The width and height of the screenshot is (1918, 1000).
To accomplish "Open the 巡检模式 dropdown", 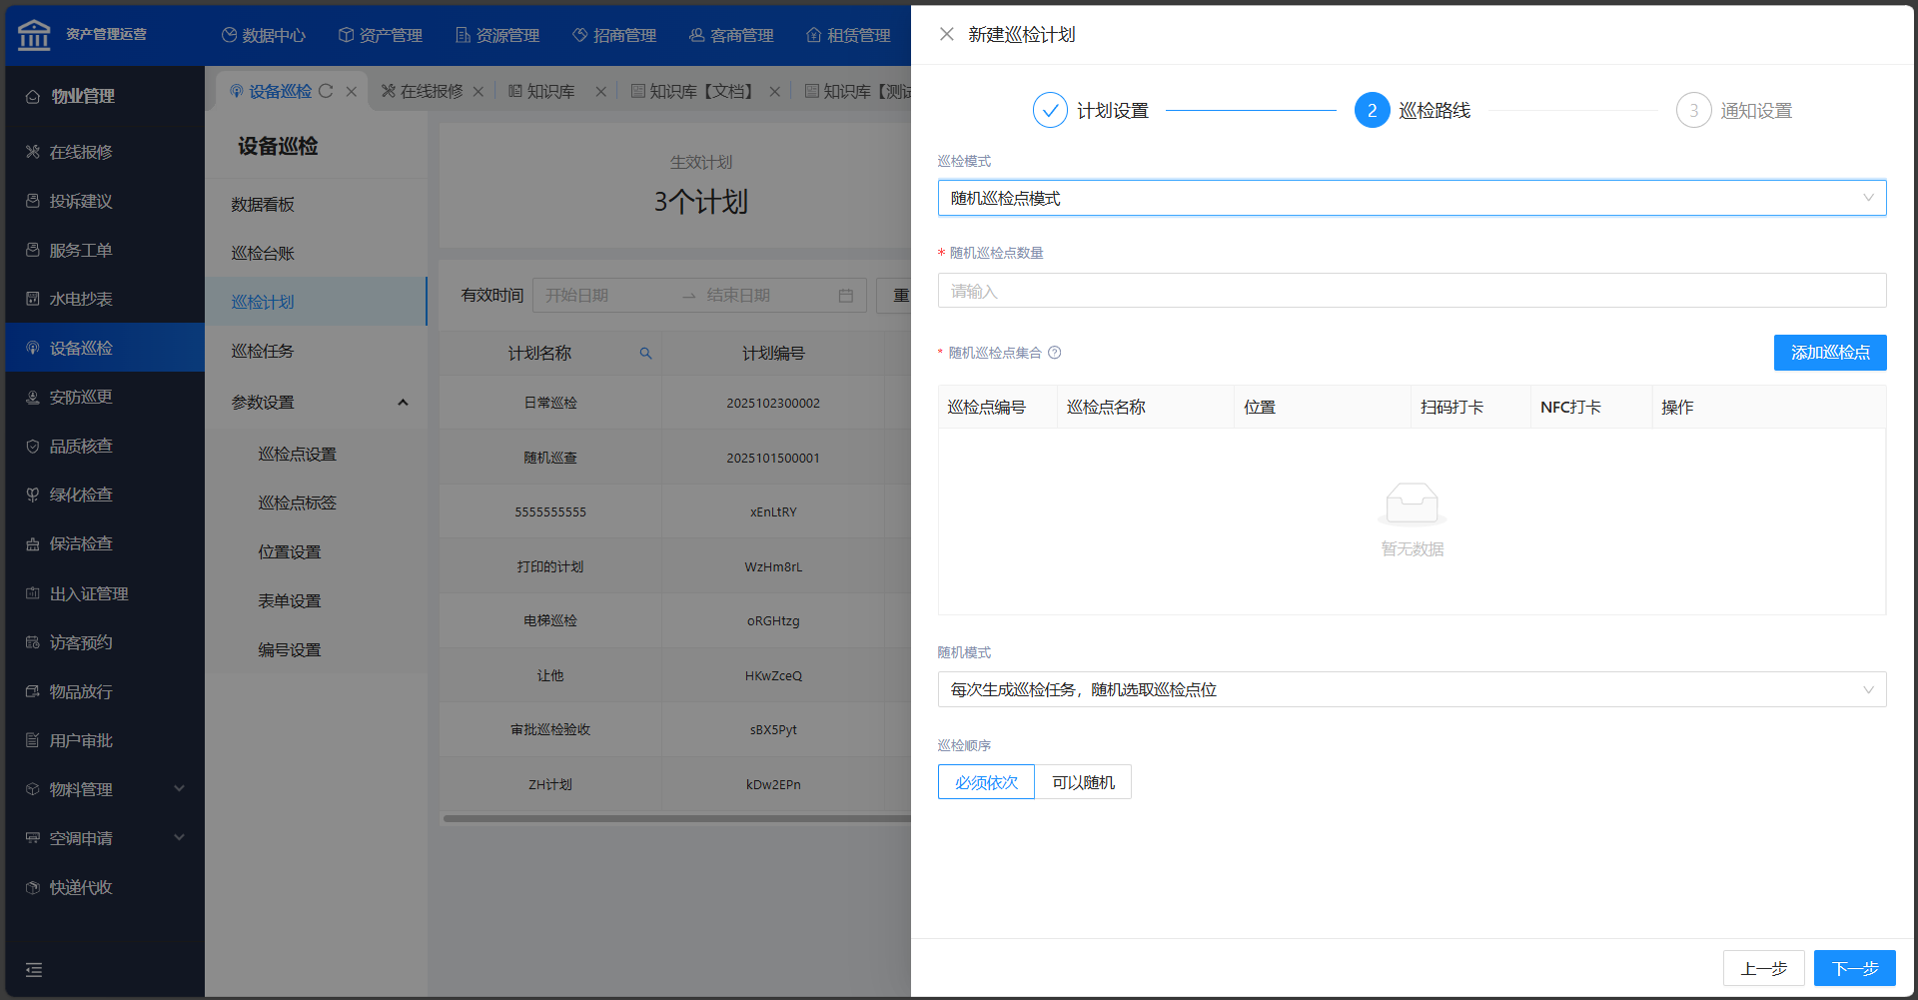I will click(1411, 198).
